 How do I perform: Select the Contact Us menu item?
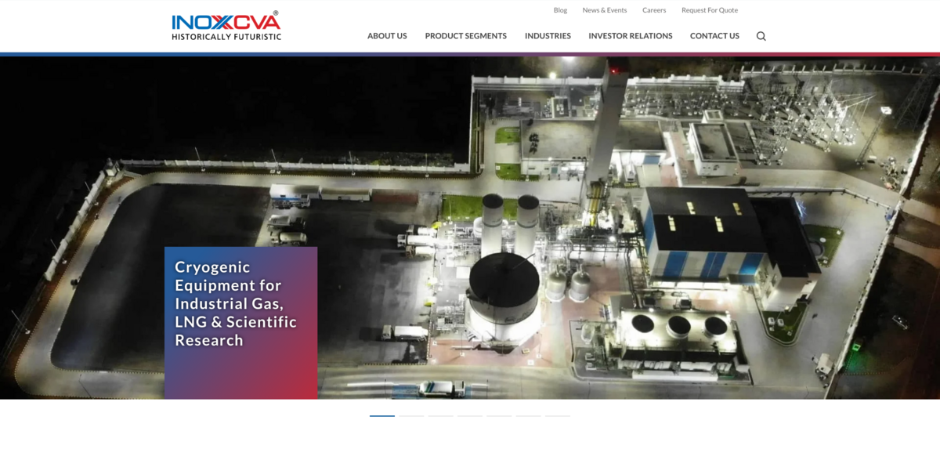(714, 36)
